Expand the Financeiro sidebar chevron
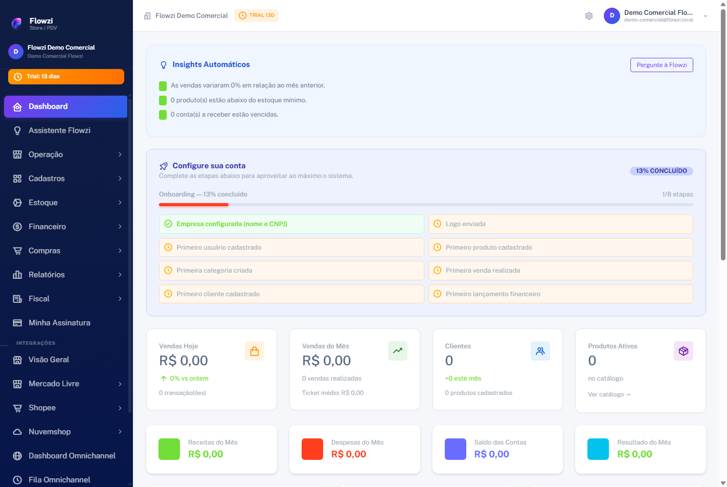 tap(120, 227)
